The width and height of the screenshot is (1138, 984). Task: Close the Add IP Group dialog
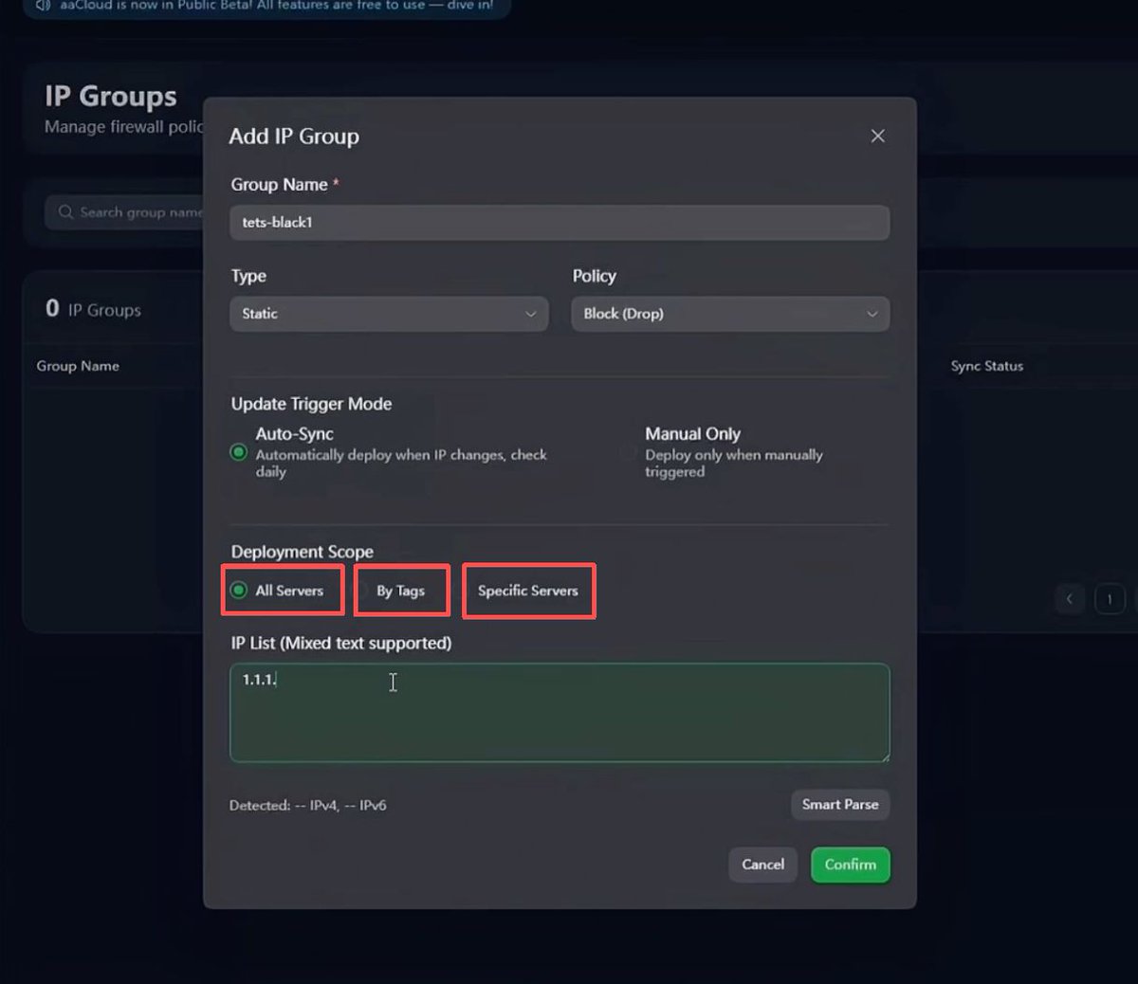(x=877, y=137)
